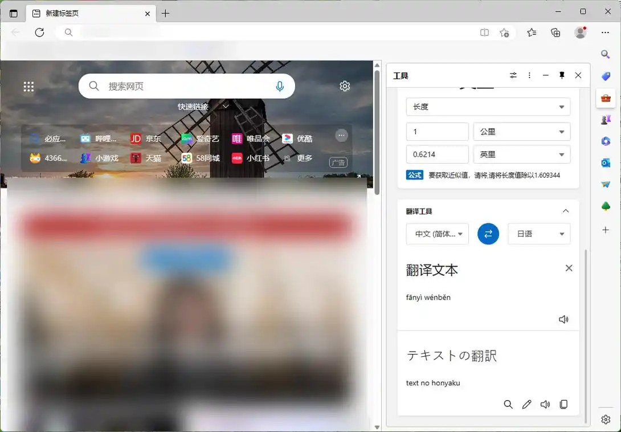621x432 pixels.
Task: Clear the translation input with the X
Action: (569, 267)
